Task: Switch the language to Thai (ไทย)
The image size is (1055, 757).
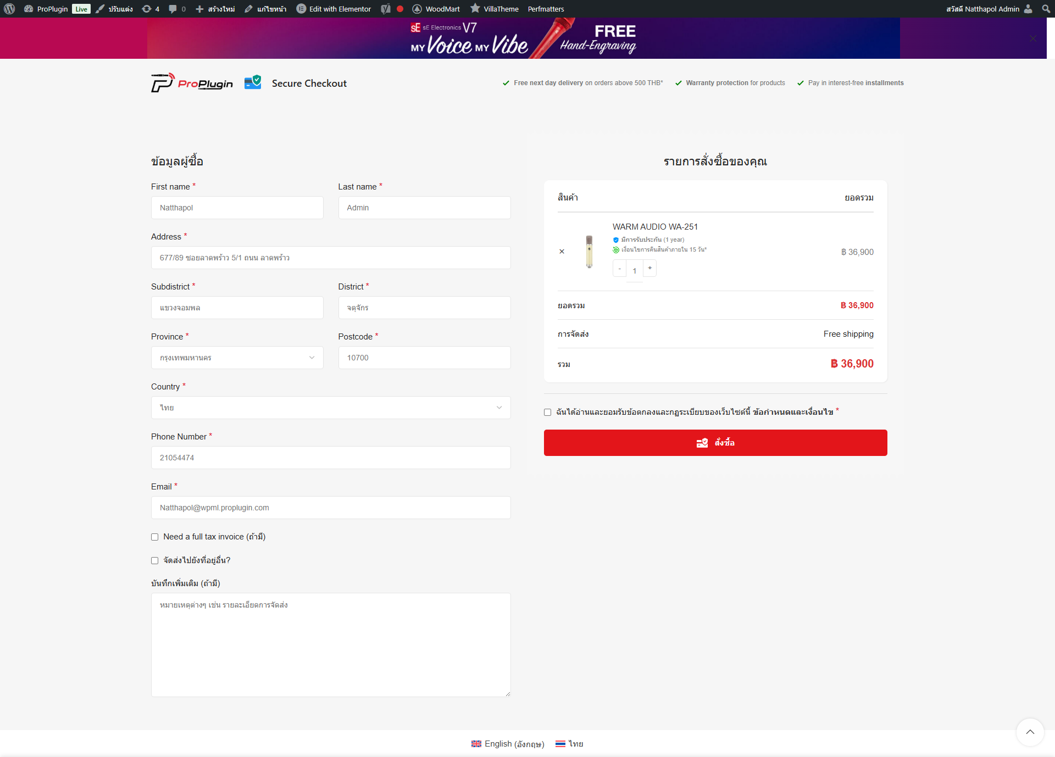Action: pyautogui.click(x=569, y=744)
